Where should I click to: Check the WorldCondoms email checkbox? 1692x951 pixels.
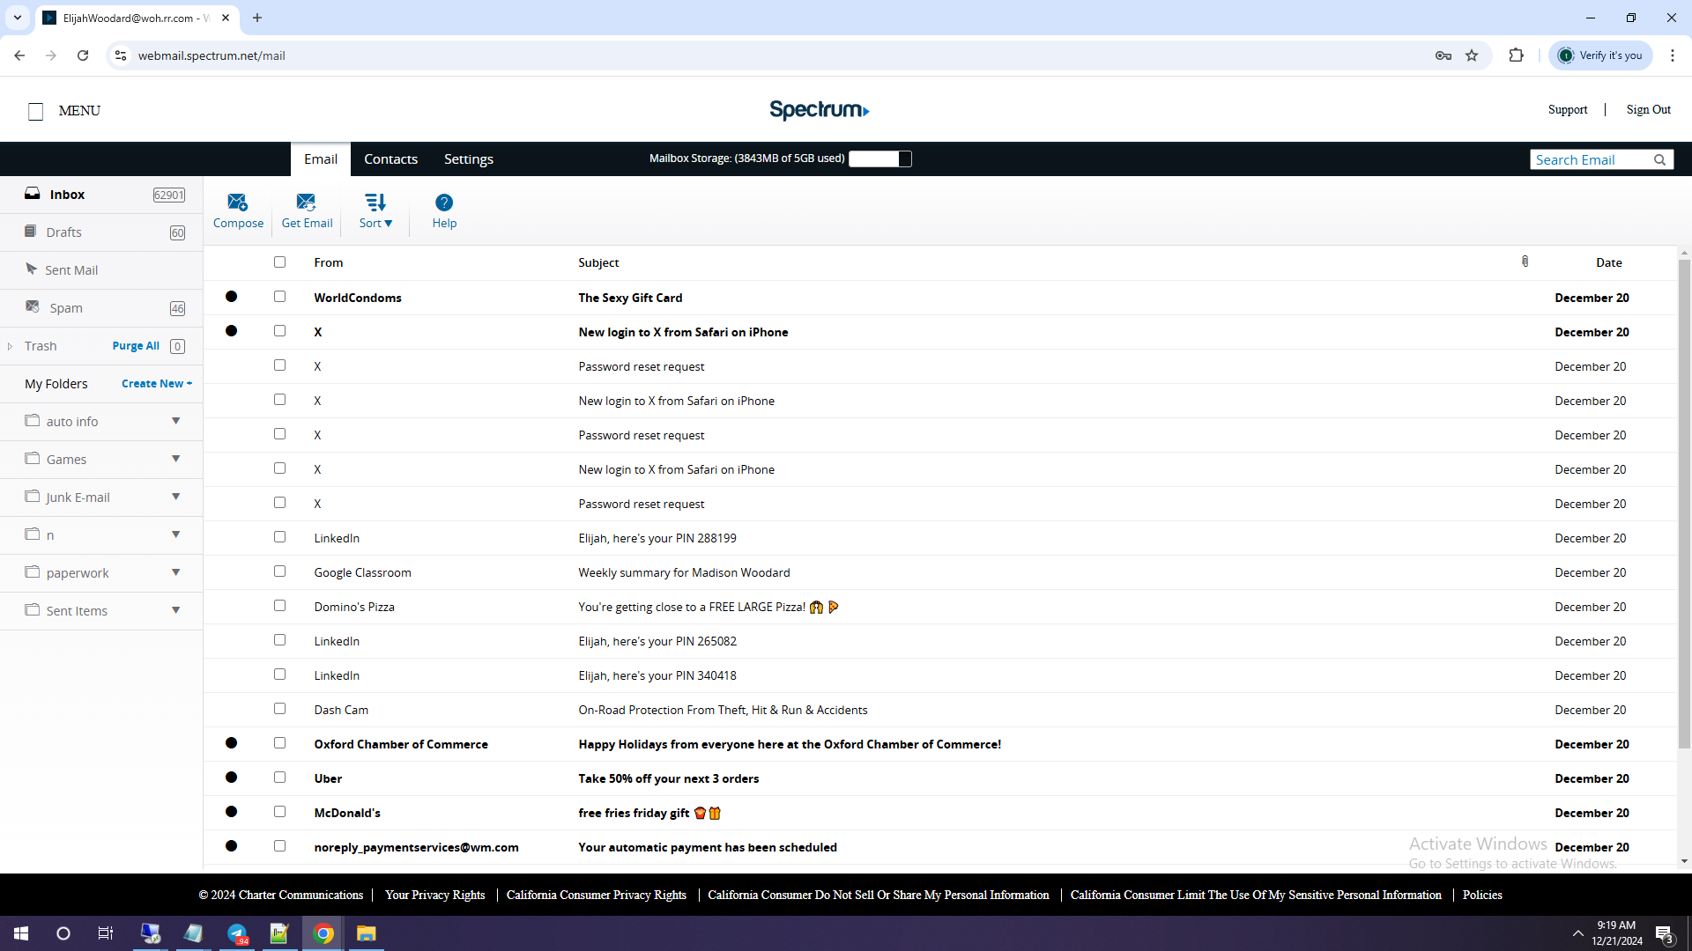pos(280,297)
